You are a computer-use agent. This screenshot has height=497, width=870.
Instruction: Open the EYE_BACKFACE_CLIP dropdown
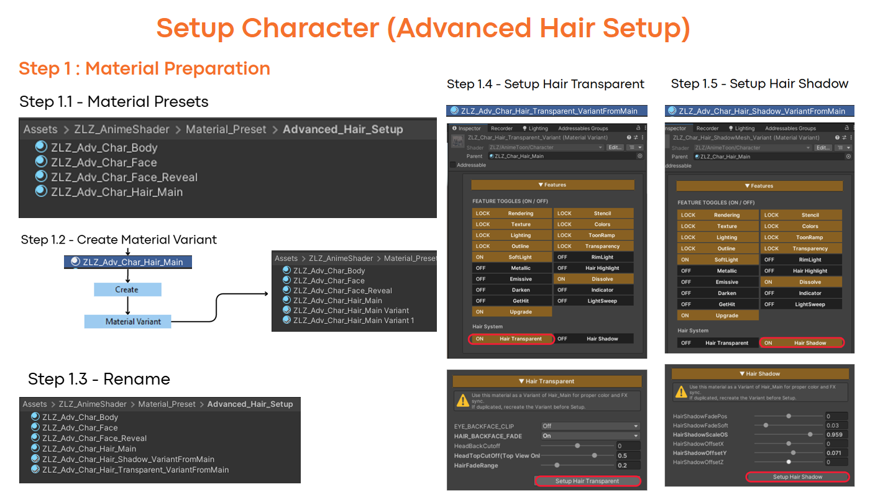pyautogui.click(x=590, y=426)
